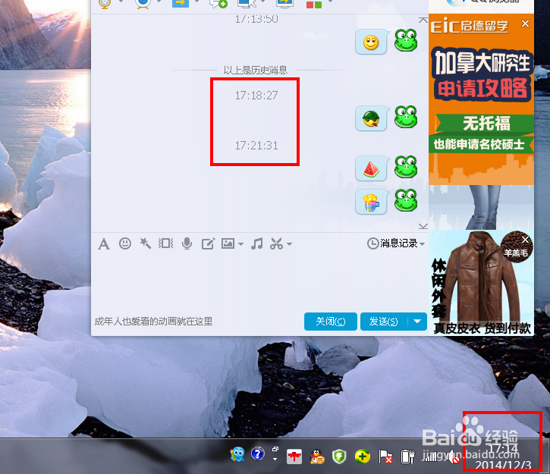Image resolution: width=550 pixels, height=474 pixels.
Task: Click the soldier helmet emoji message bubble
Action: [x=372, y=118]
